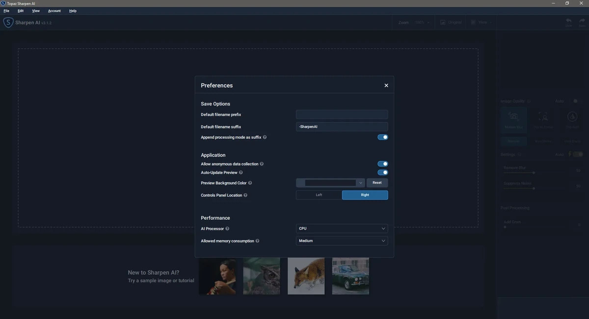Click the Undo icon
This screenshot has height=319, width=589.
tap(568, 22)
